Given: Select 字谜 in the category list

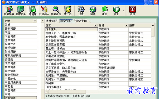Looking at the screenshot, I should point(21,94).
